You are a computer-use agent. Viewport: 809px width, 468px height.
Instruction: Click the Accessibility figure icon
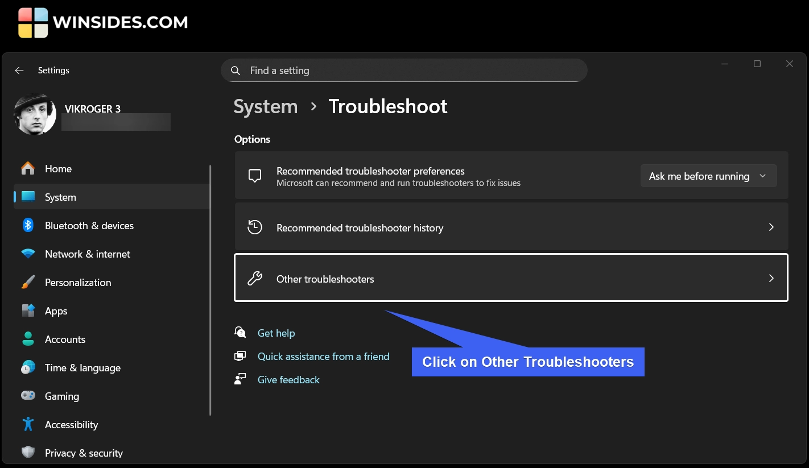click(28, 424)
